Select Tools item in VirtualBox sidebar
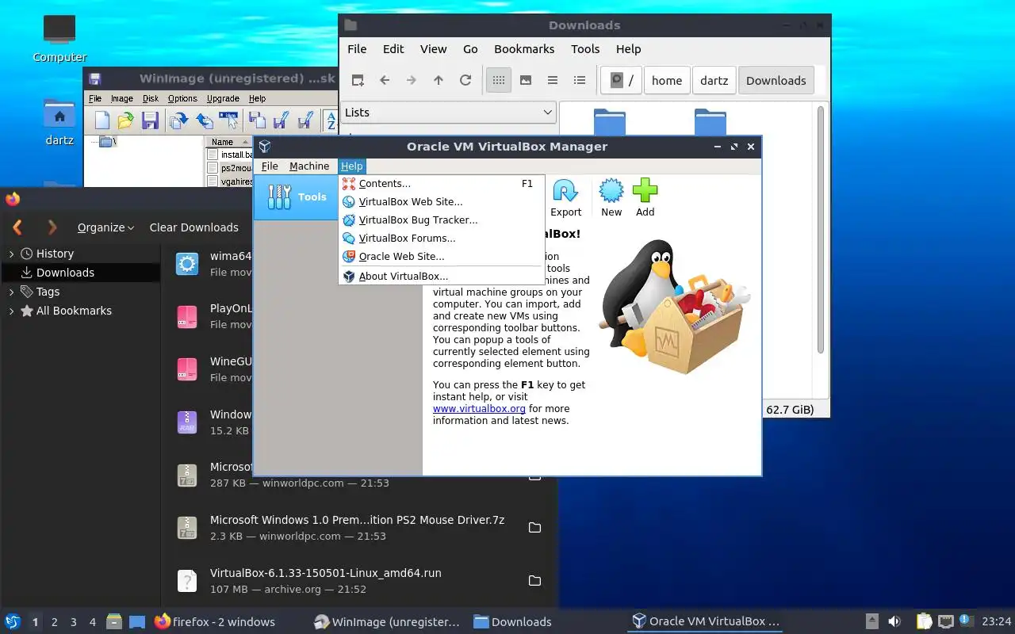 point(296,197)
